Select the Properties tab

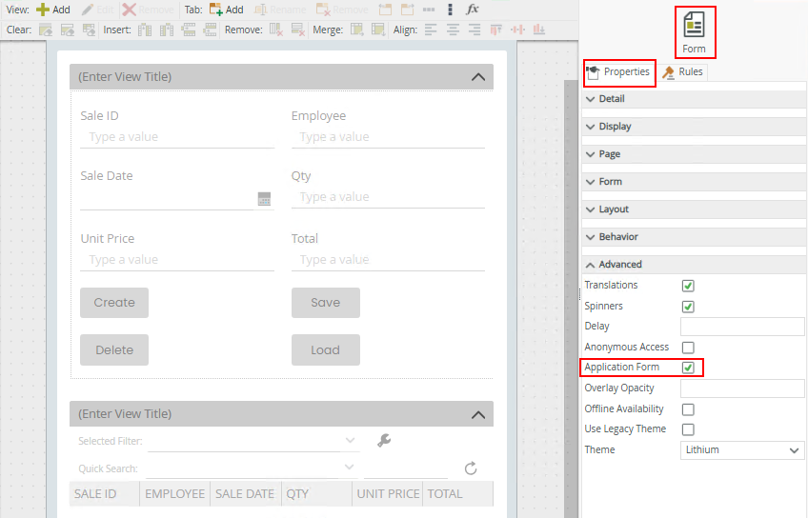[619, 72]
